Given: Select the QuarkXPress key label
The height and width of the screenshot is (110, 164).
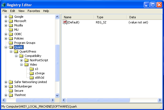Looking at the screenshot, I should pyautogui.click(x=28, y=51).
